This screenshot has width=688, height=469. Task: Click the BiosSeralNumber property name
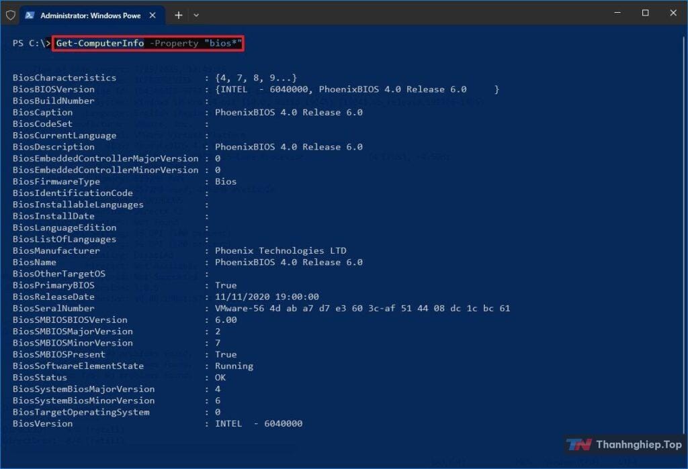pos(54,308)
